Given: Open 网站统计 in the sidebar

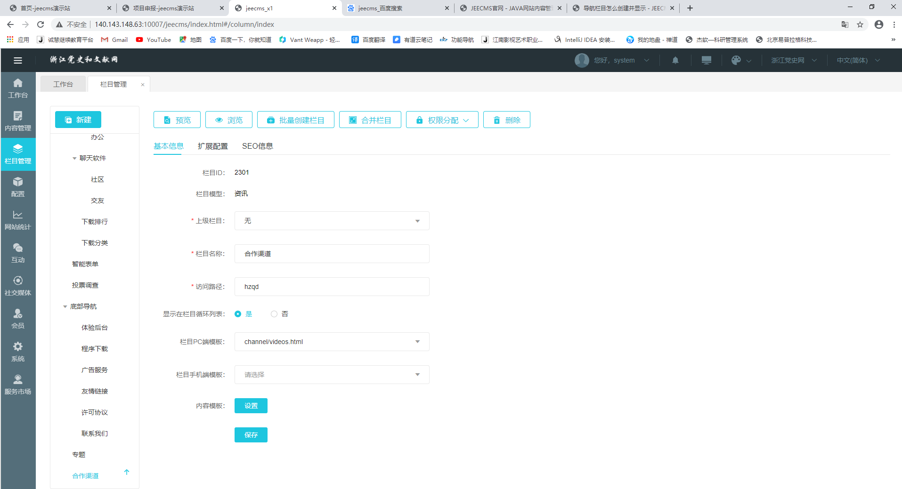Looking at the screenshot, I should [18, 220].
